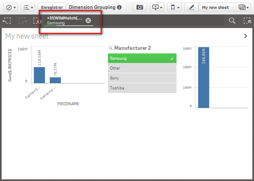The height and width of the screenshot is (181, 254).
Task: Go to next sheet arrow
Action: click(246, 36)
